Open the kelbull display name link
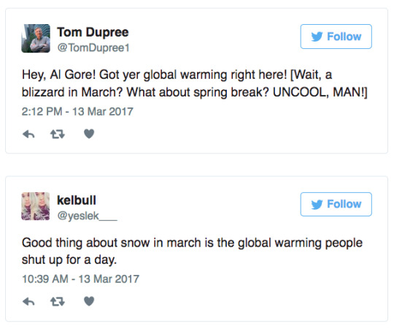This screenshot has width=394, height=329. (x=77, y=200)
